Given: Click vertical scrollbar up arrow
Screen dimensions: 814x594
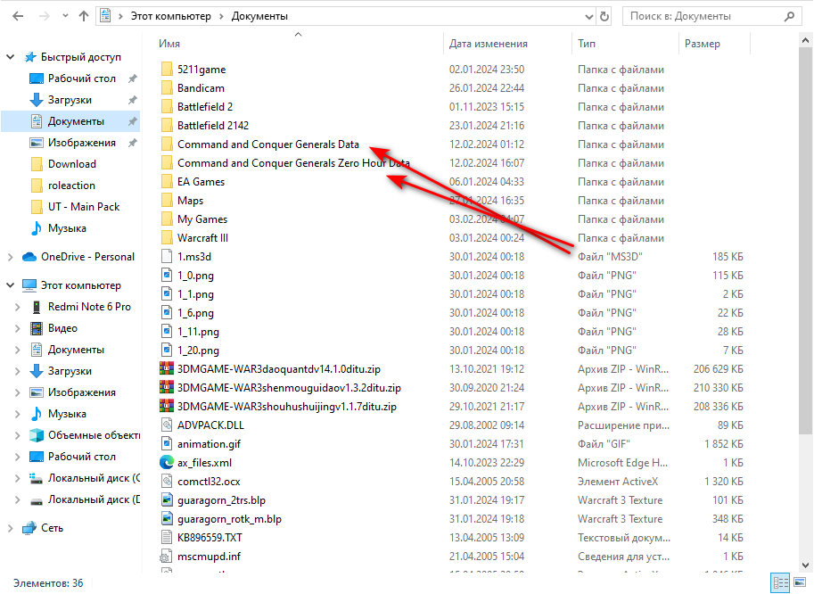Looking at the screenshot, I should tap(805, 40).
